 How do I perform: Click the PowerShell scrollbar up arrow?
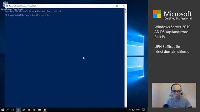coord(126,9)
